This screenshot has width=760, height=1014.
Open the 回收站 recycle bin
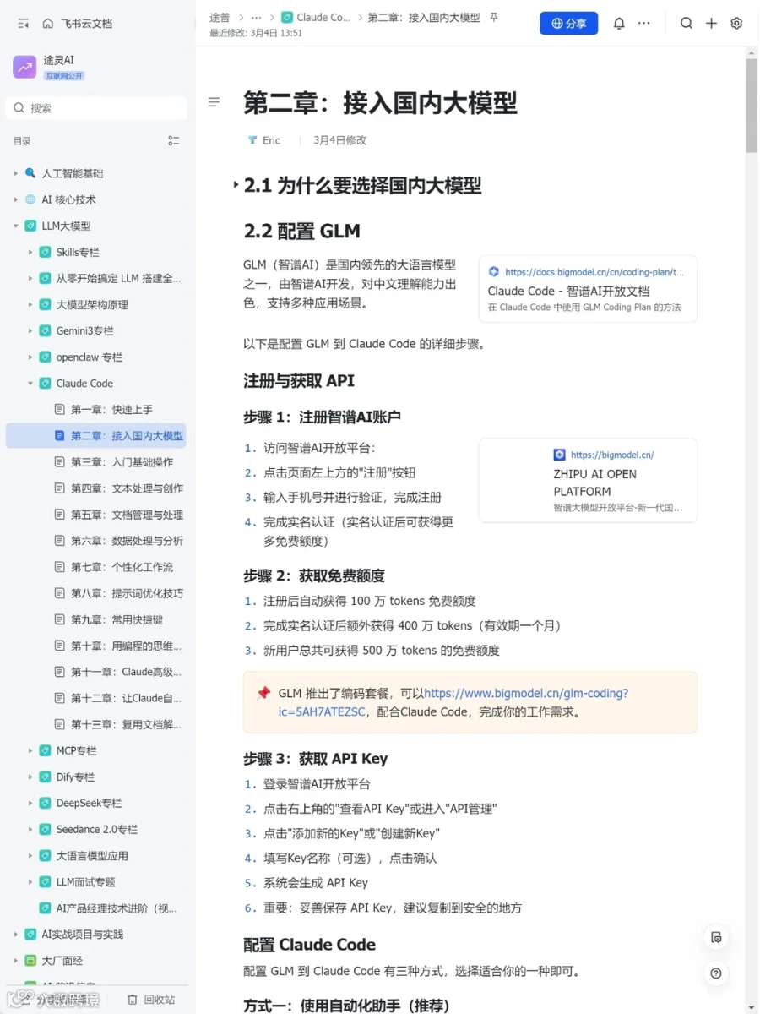click(150, 1000)
